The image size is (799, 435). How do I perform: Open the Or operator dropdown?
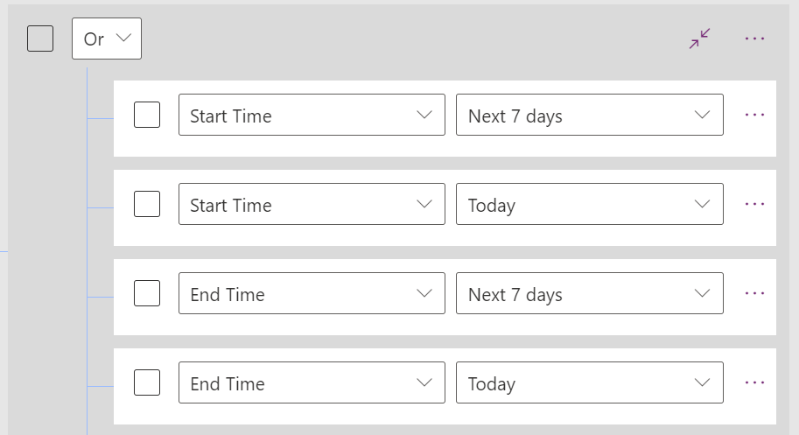point(107,39)
